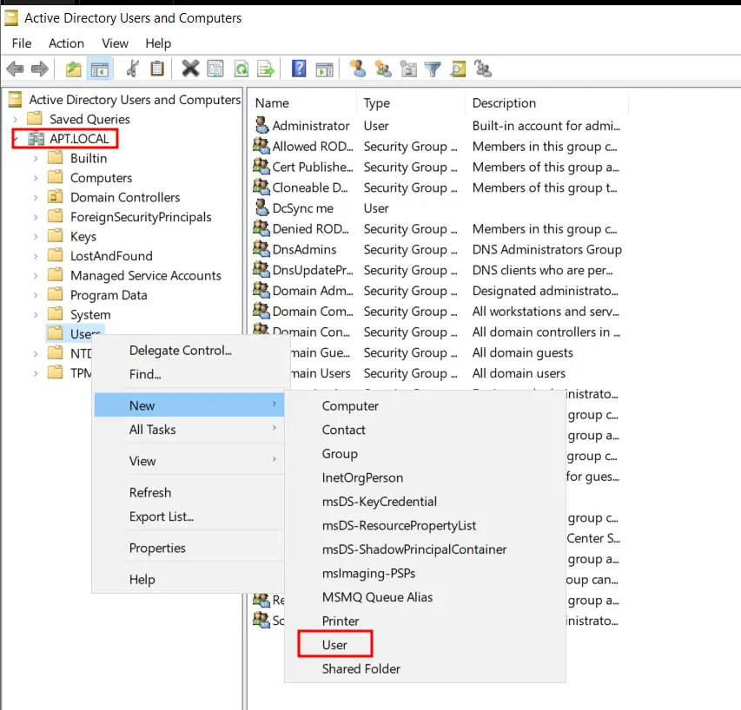
Task: Click the Export List toolbar icon
Action: click(266, 69)
